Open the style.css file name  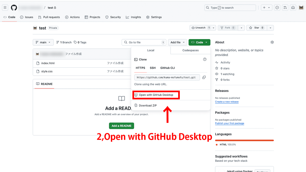47,71
